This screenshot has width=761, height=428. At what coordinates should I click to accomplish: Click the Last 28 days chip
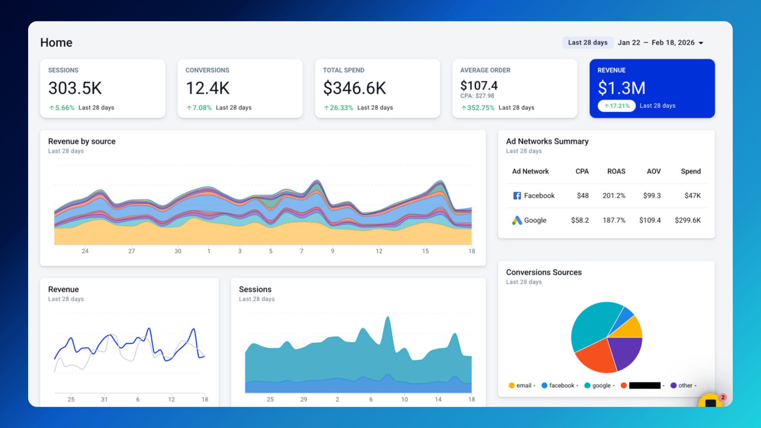(x=587, y=43)
